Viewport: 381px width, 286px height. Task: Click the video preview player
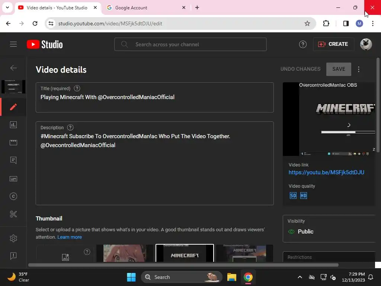[x=329, y=119]
